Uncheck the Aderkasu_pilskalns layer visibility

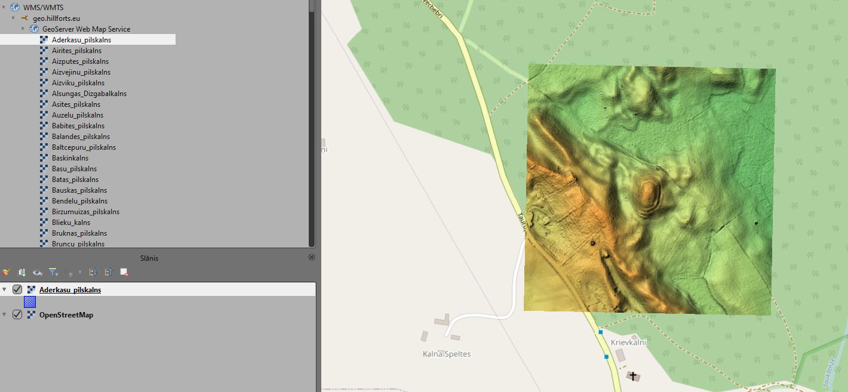17,289
